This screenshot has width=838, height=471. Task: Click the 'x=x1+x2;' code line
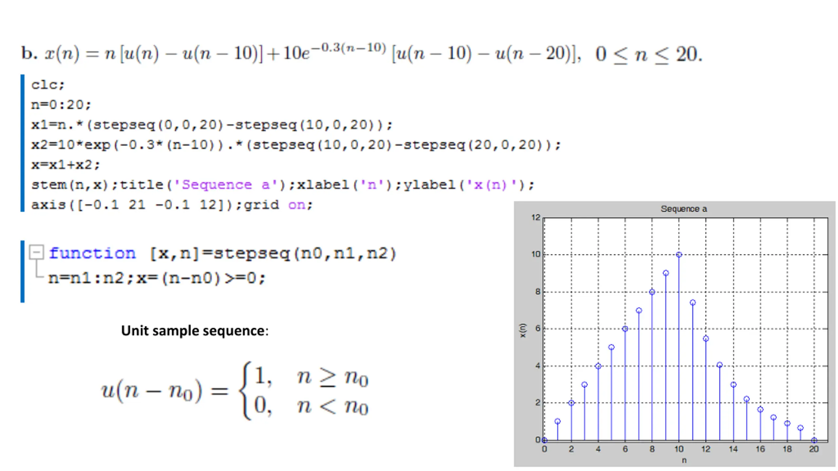[x=65, y=165]
